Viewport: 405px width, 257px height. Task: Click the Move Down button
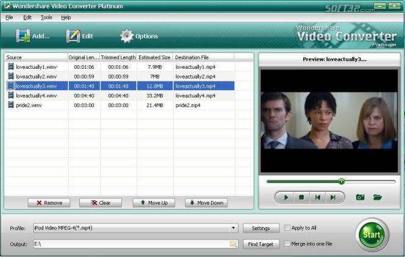(x=206, y=203)
